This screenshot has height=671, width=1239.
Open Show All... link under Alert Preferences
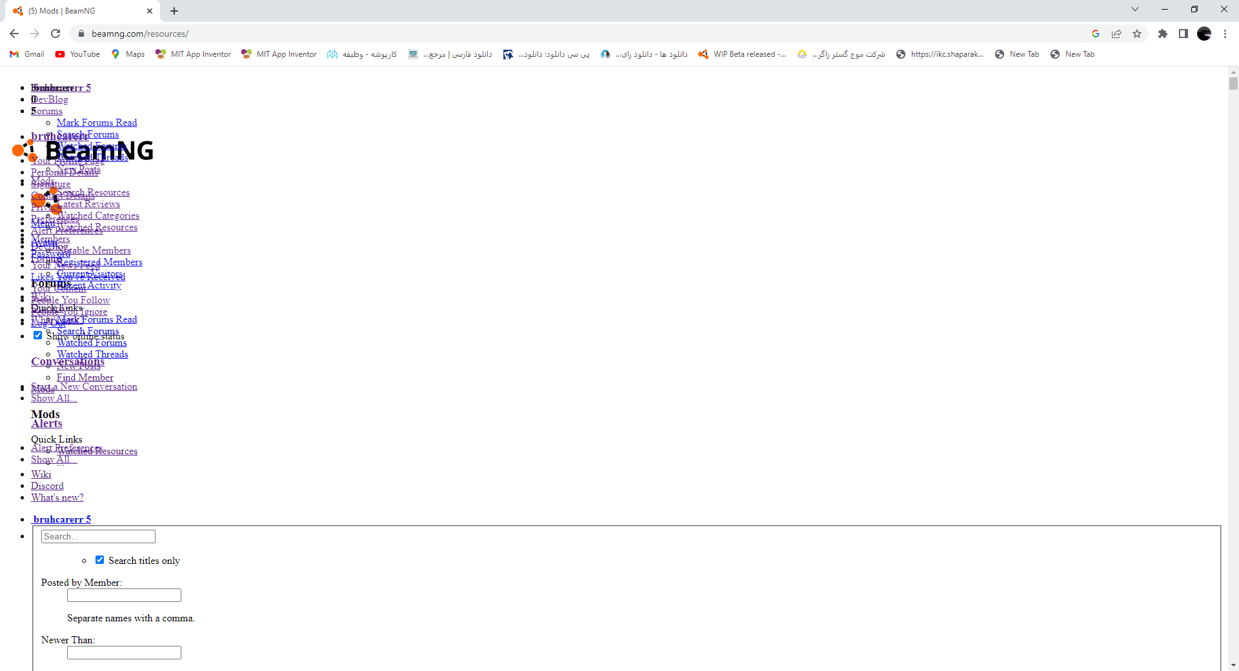pyautogui.click(x=54, y=459)
